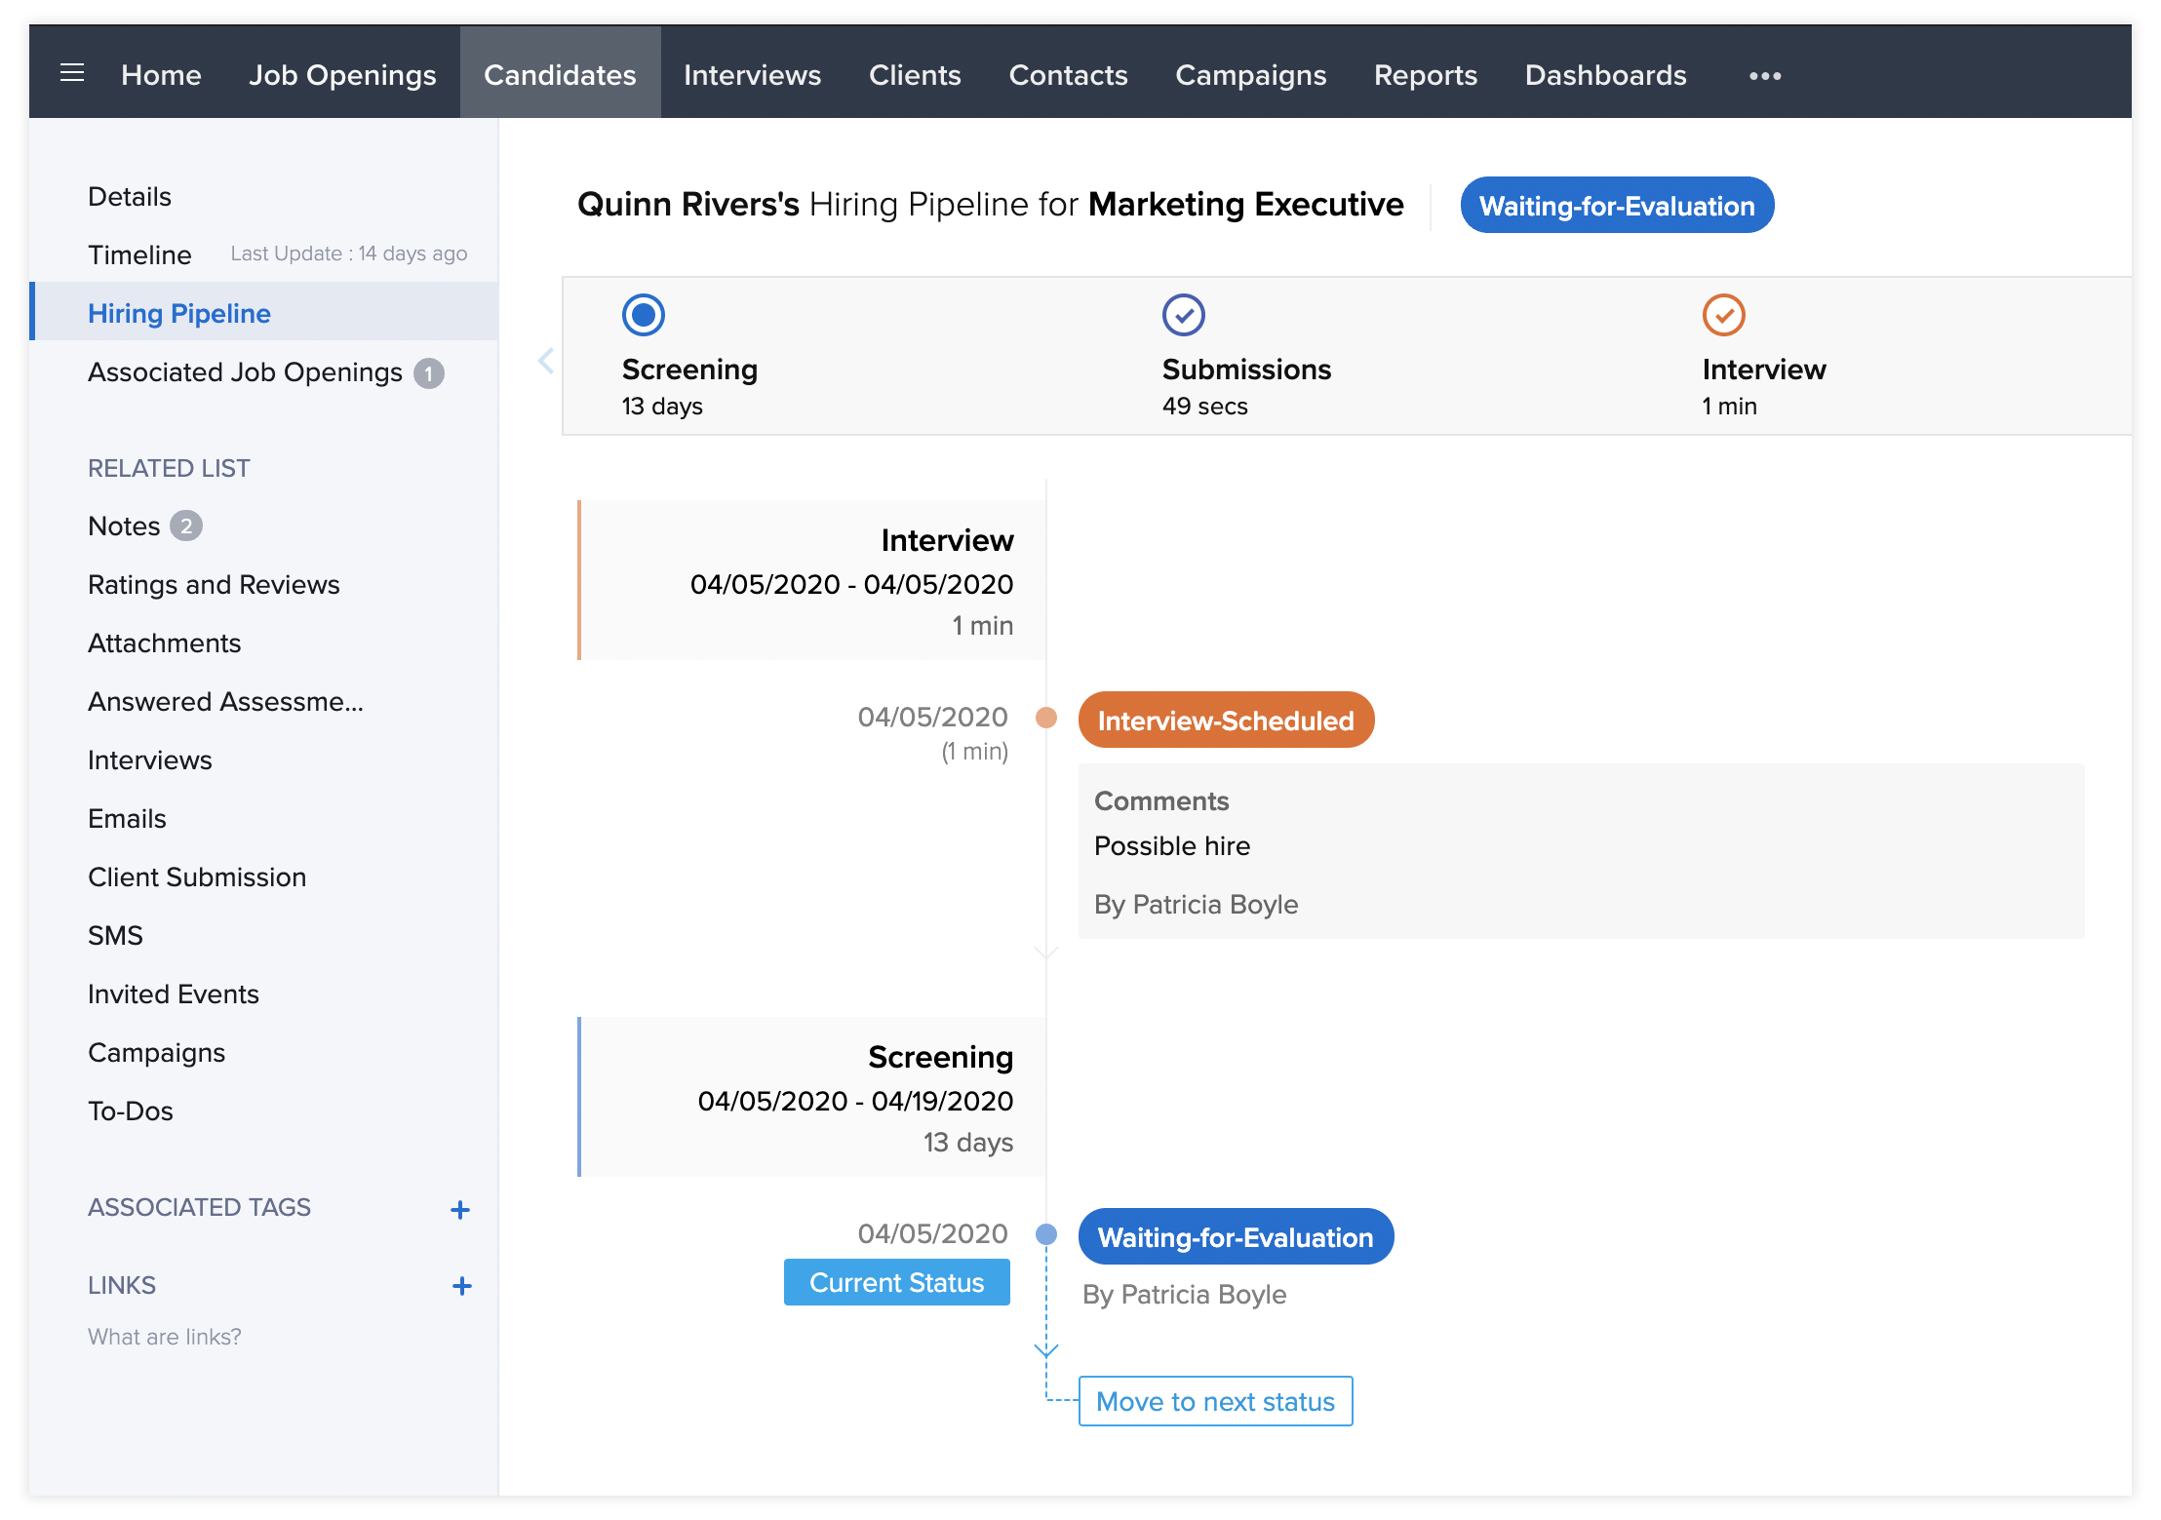The image size is (2161, 1520).
Task: Open the hamburger menu icon
Action: (x=72, y=73)
